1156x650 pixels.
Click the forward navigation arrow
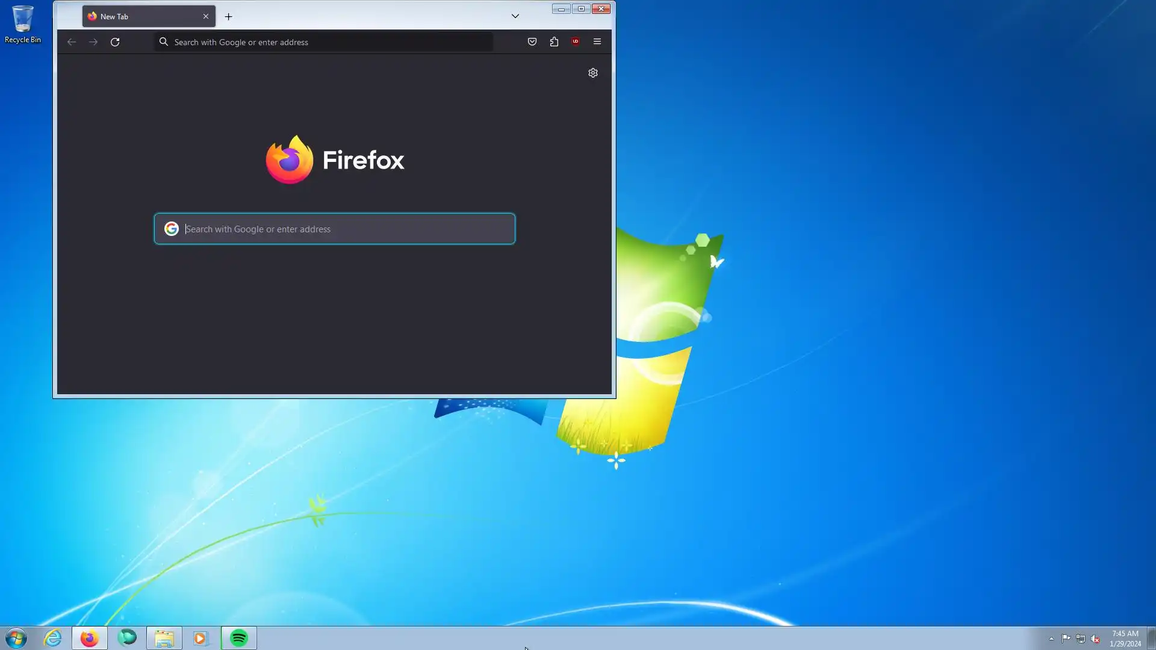[93, 42]
